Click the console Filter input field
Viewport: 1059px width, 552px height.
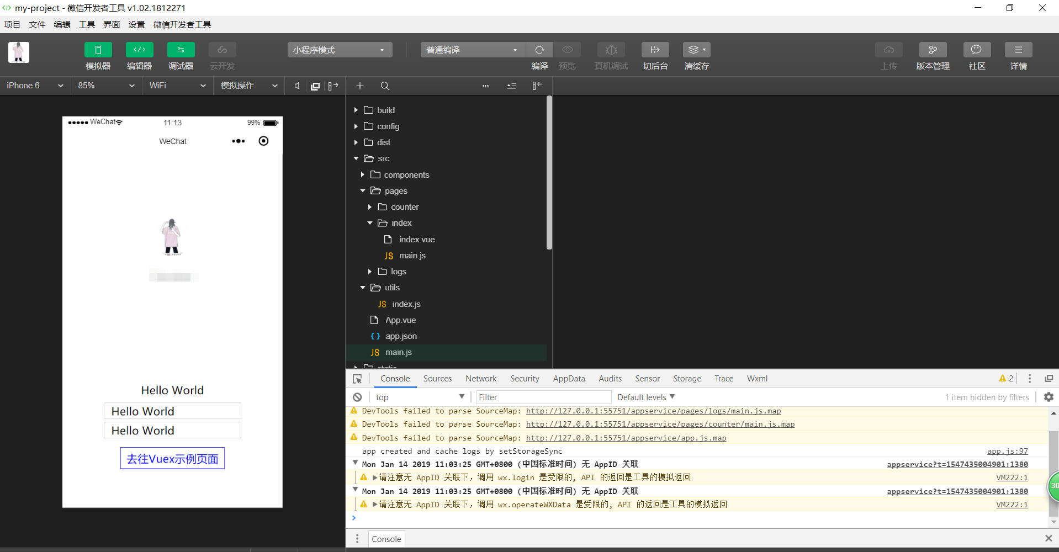point(543,397)
